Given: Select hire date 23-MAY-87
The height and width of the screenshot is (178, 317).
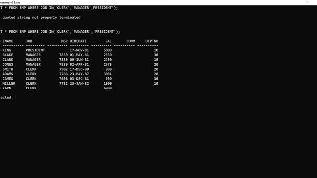Looking at the screenshot, I should pos(79,74).
